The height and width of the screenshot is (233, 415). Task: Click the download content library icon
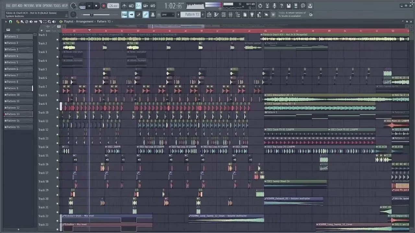tap(310, 6)
